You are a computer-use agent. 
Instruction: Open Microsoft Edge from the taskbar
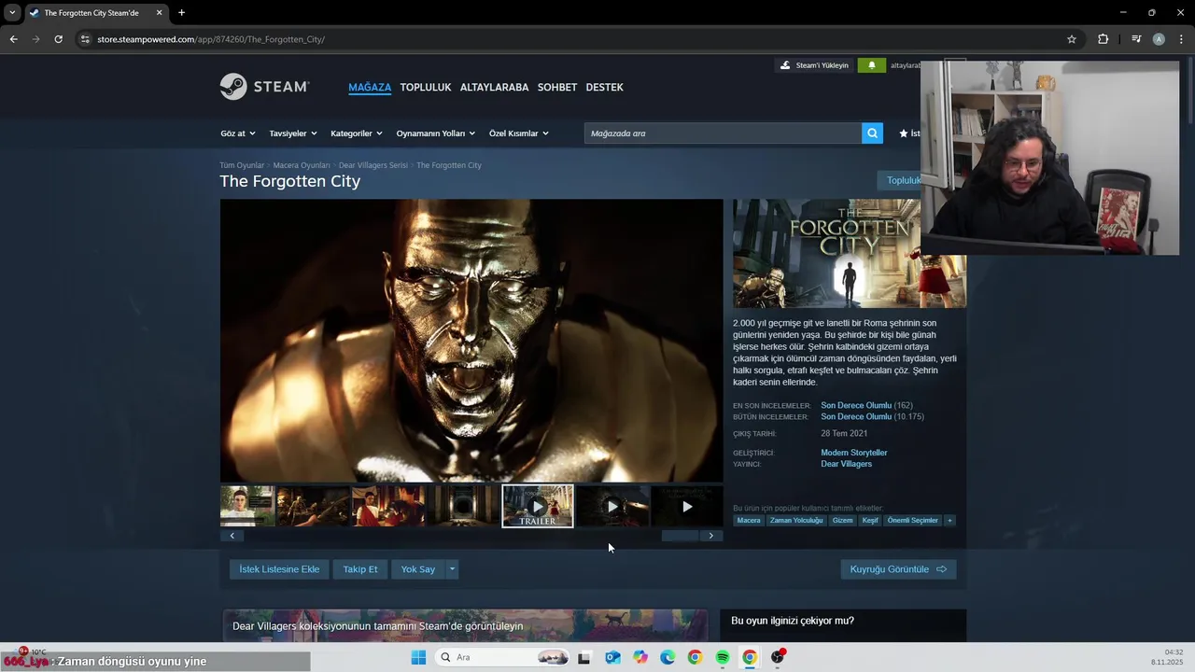coord(668,657)
